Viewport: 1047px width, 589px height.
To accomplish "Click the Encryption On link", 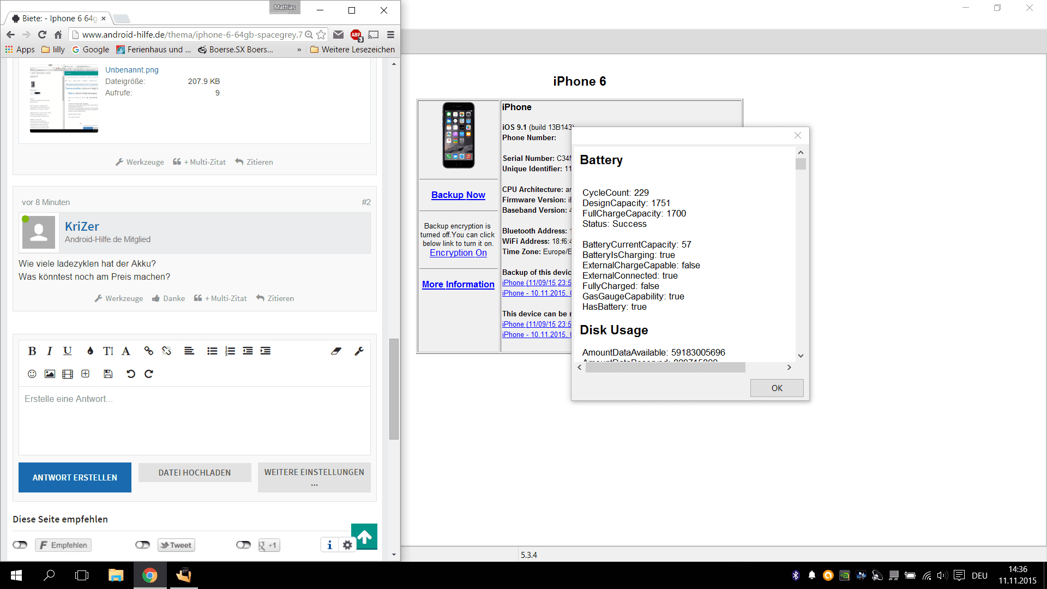I will (458, 253).
